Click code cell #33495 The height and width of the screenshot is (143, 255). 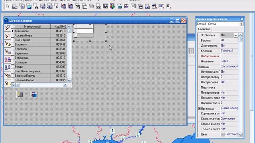click(x=59, y=80)
